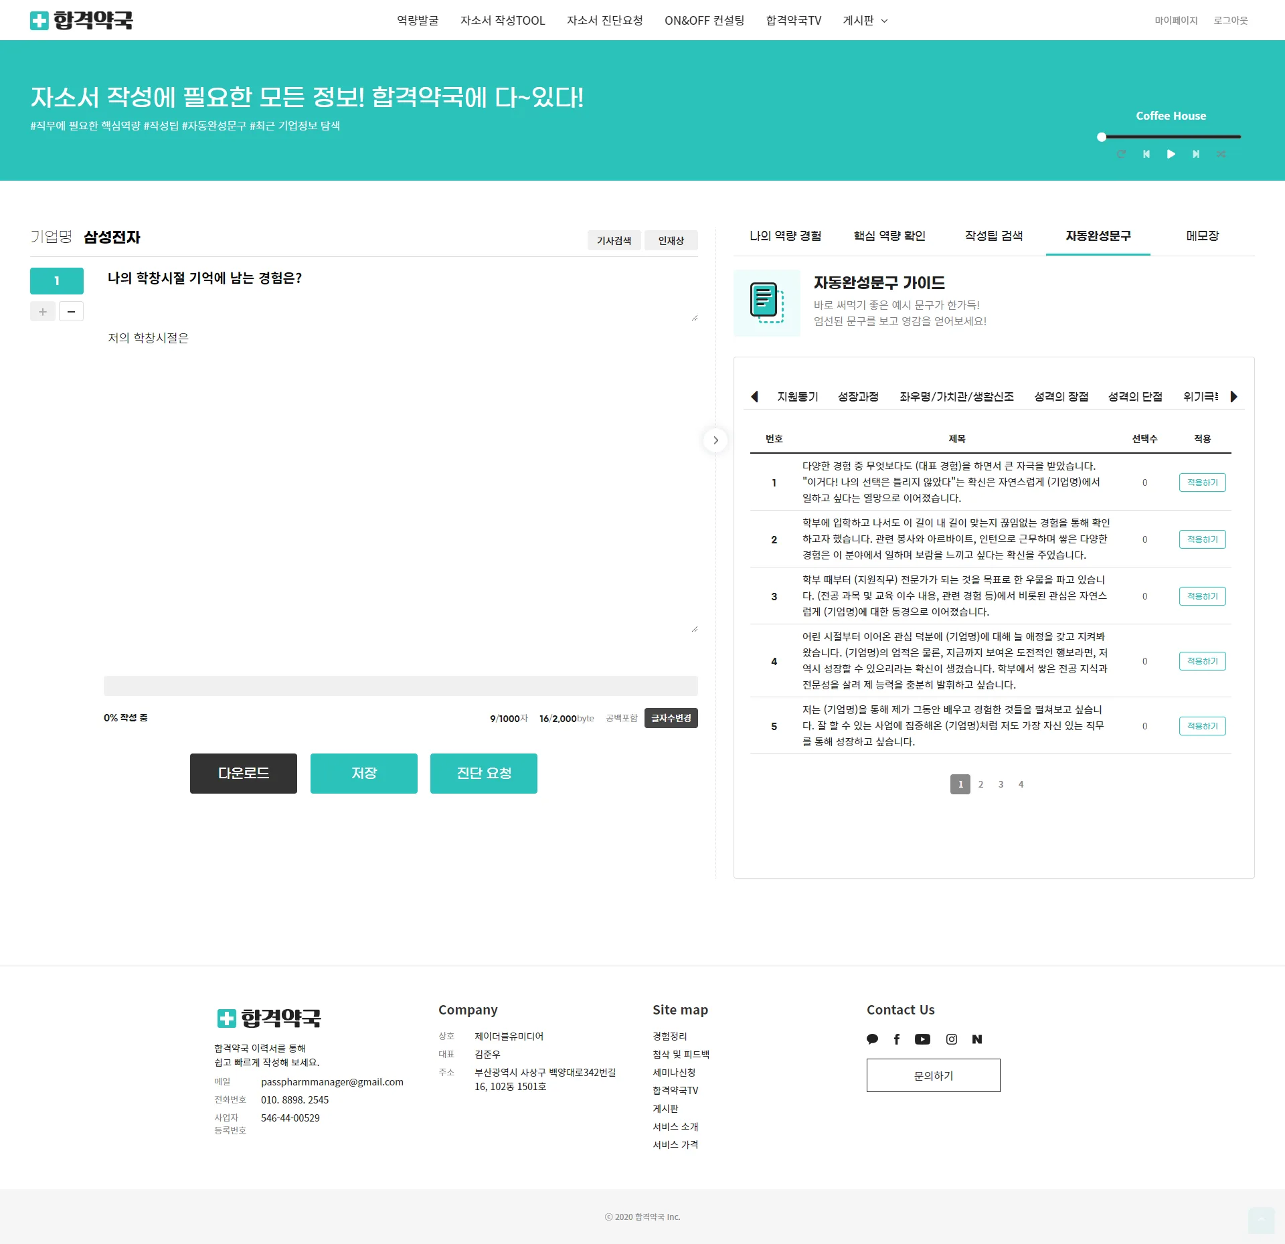The image size is (1285, 1244).
Task: Go to previous music track
Action: click(x=1146, y=154)
